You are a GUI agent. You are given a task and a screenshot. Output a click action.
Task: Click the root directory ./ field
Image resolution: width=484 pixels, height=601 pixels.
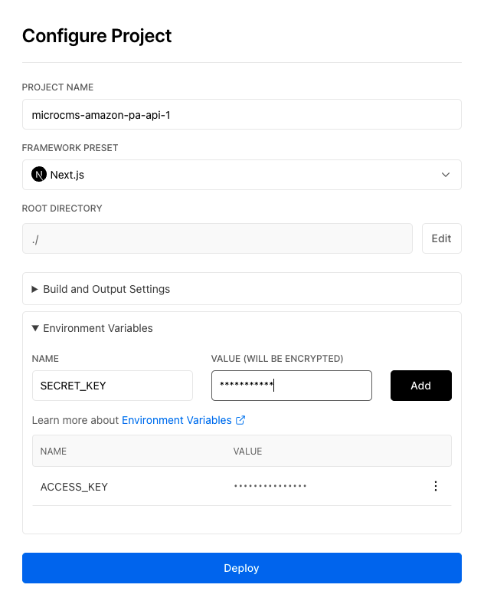pyautogui.click(x=217, y=238)
